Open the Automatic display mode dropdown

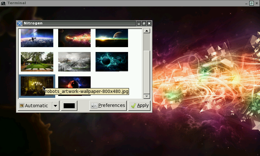tap(39, 106)
